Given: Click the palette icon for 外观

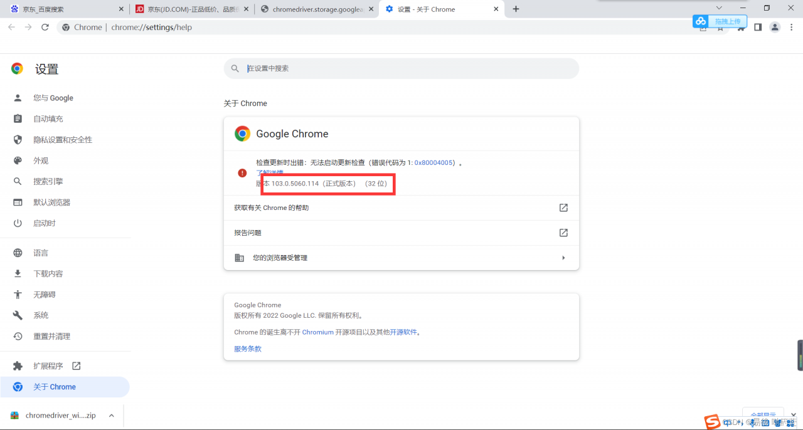Looking at the screenshot, I should tap(18, 160).
